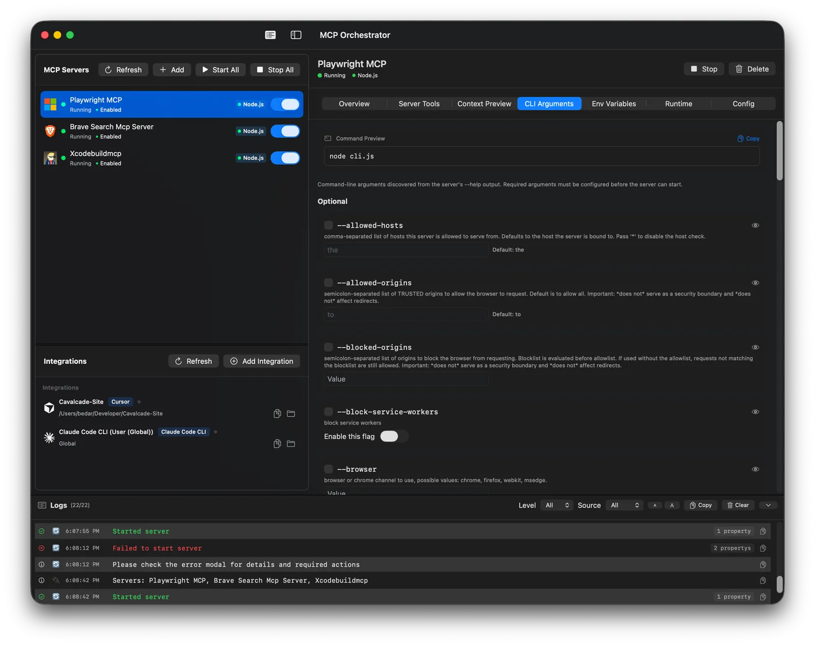
Task: Enable the --block-service-workers flag switch
Action: coord(394,436)
